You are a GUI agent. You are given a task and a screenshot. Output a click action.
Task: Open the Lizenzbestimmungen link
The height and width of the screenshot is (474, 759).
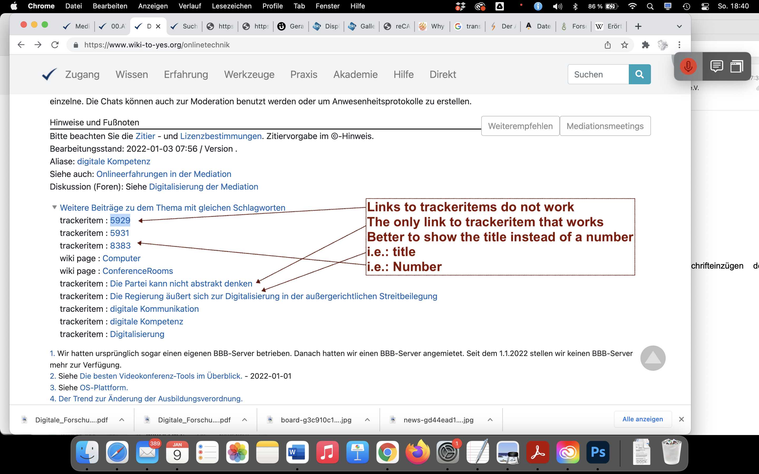[221, 136]
